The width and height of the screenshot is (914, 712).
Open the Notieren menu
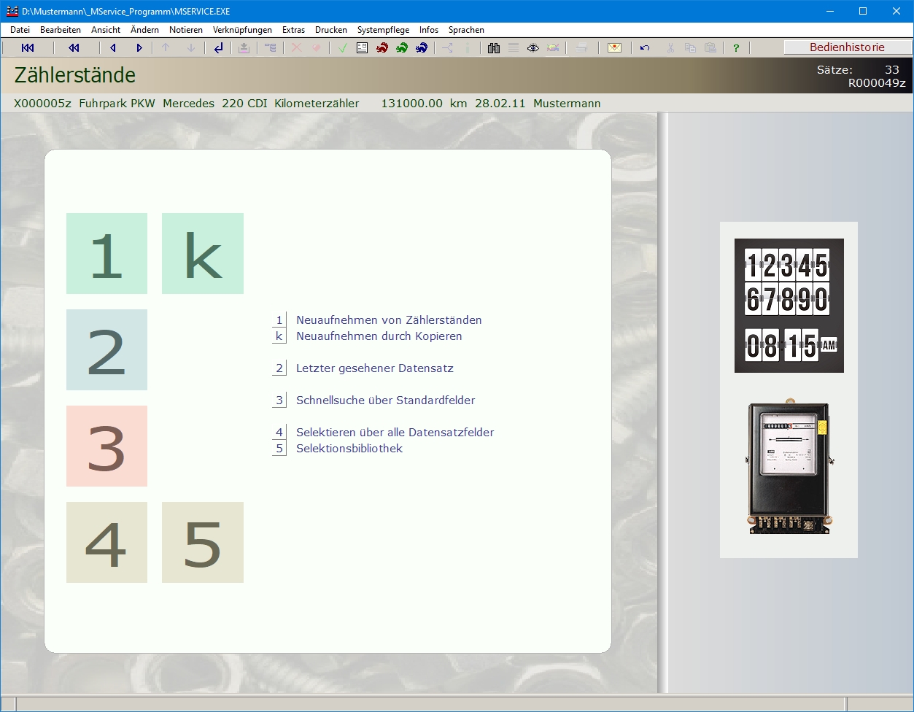[186, 30]
